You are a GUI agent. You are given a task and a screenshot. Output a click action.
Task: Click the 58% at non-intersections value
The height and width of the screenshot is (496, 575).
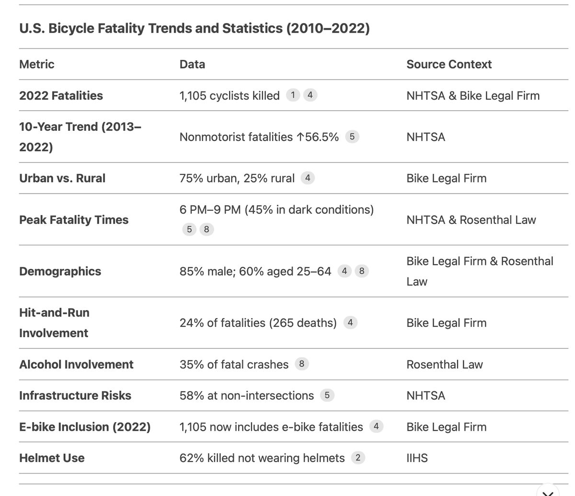(247, 395)
